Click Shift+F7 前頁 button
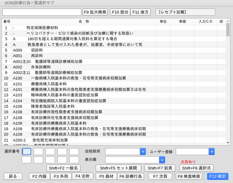The height and width of the screenshot is (183, 233). coord(160,168)
